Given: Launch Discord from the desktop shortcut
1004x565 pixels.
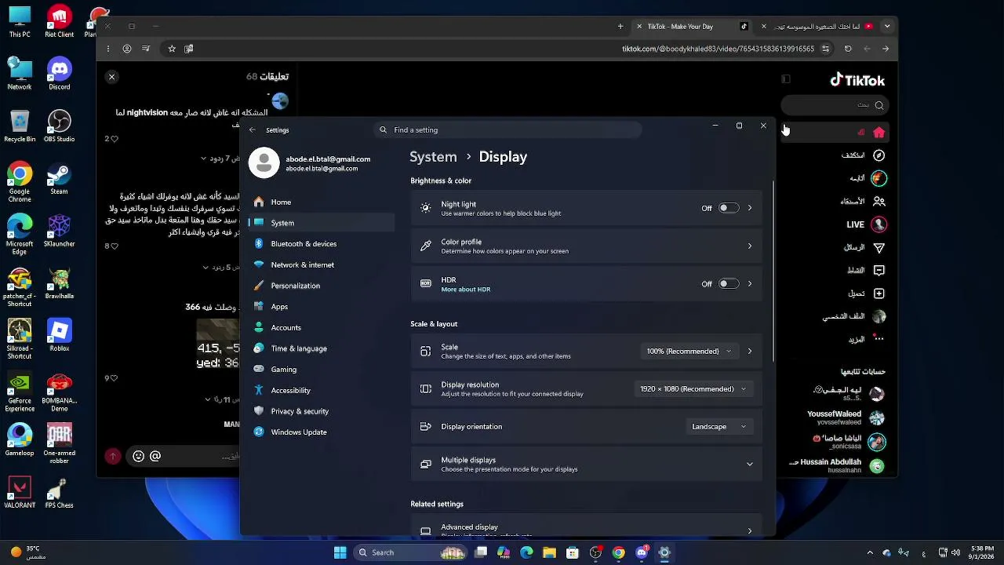Looking at the screenshot, I should [60, 74].
